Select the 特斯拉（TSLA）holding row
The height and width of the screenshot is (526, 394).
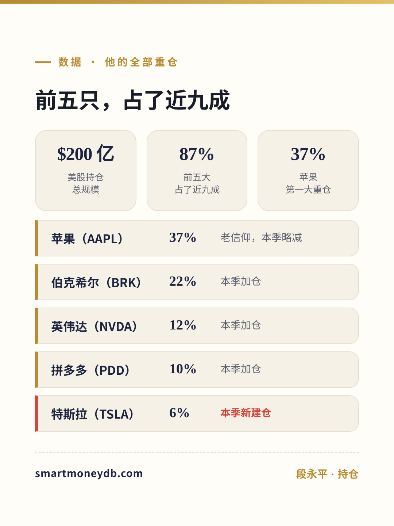(197, 413)
